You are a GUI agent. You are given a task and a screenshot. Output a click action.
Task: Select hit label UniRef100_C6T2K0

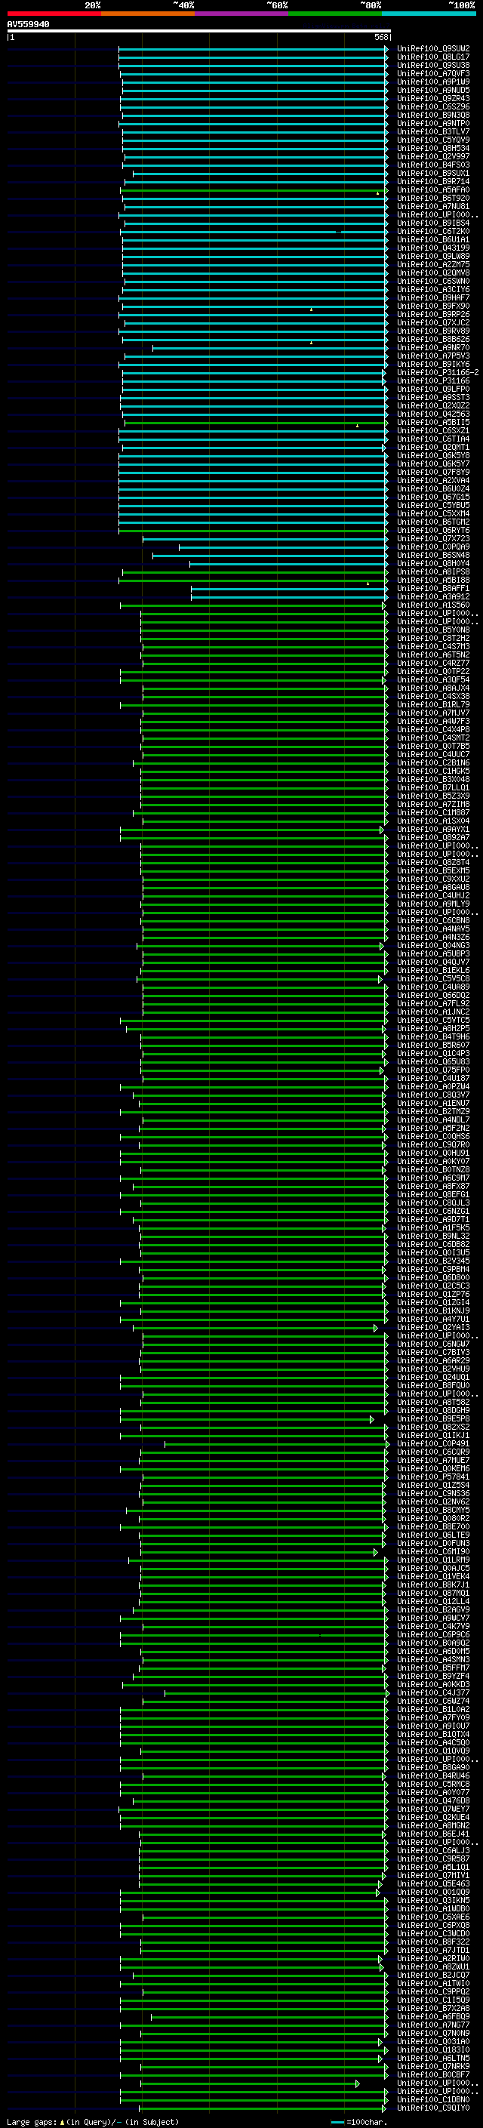click(432, 231)
